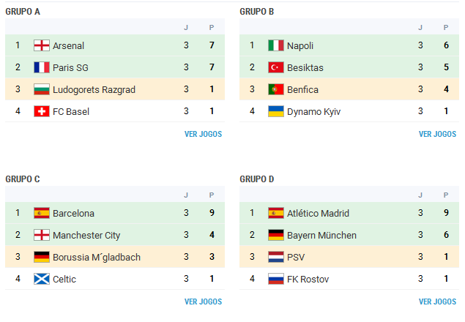Screen dimensions: 465x322
Task: Select Atlético Madrid in Grupo D
Action: click(318, 213)
